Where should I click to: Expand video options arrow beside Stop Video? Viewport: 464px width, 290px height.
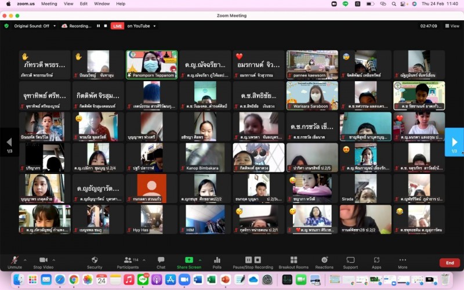click(54, 260)
